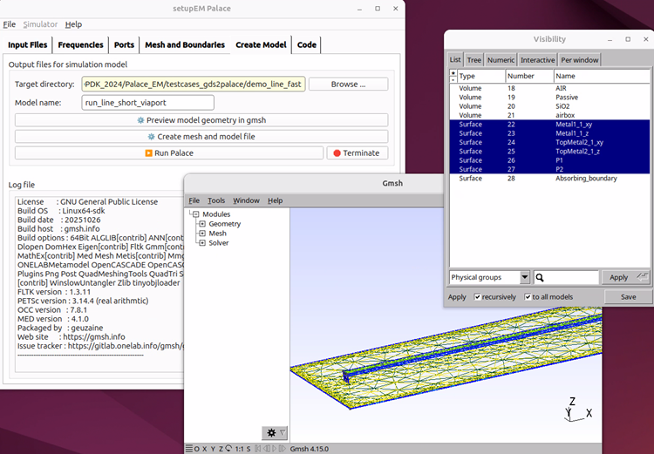Switch to the Numeric tab in Visibility
The width and height of the screenshot is (654, 454).
click(x=501, y=60)
